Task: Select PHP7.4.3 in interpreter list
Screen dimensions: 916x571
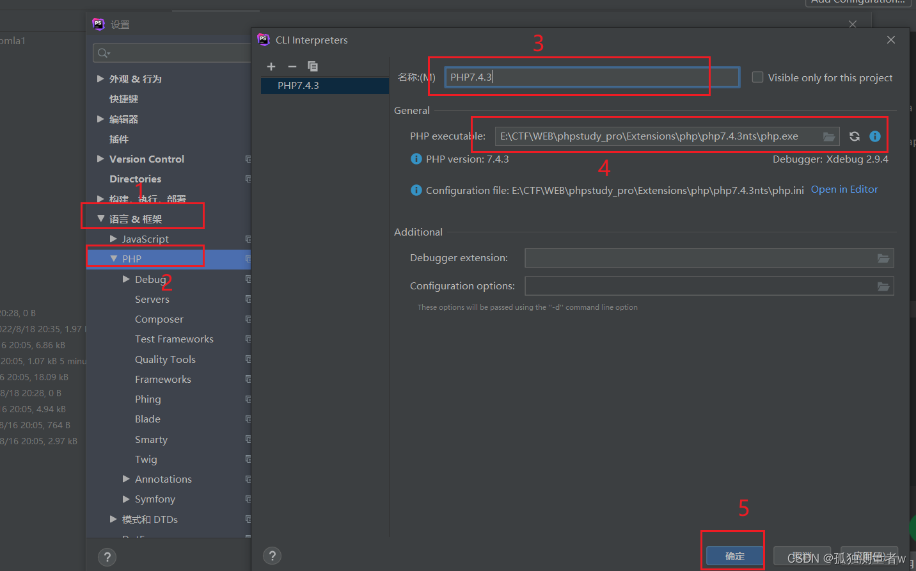Action: pyautogui.click(x=325, y=86)
